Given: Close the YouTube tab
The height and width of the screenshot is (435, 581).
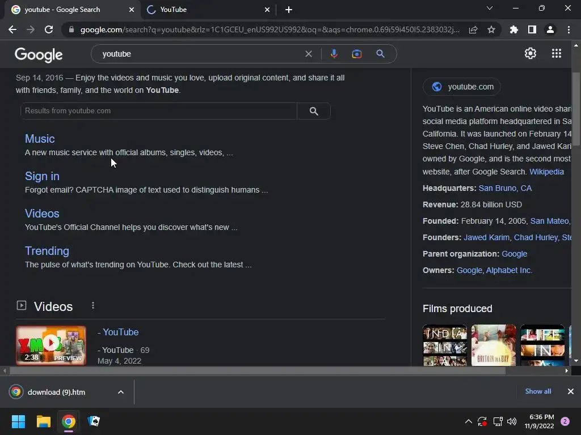Looking at the screenshot, I should point(267,10).
